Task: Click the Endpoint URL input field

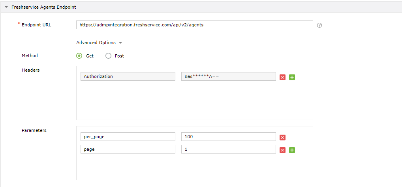Action: tap(194, 25)
